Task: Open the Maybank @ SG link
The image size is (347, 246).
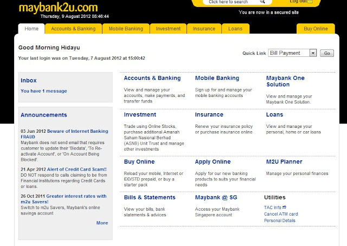Action: coord(216,197)
